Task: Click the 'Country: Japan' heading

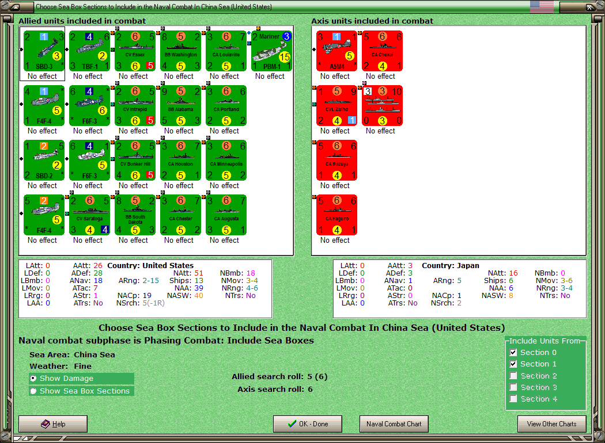Action: 450,266
